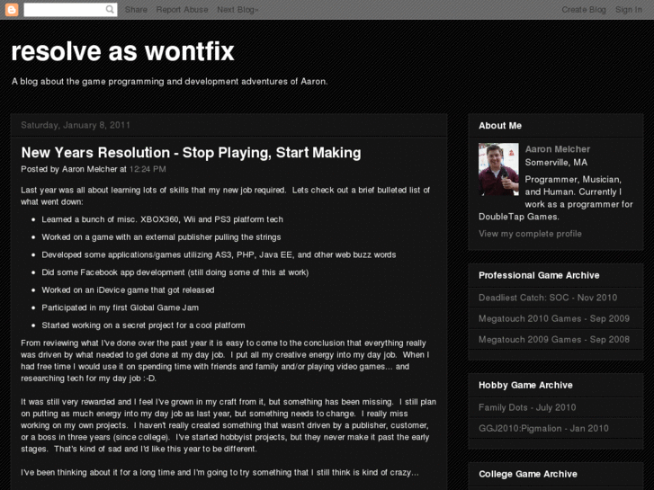Screen dimensions: 654x490
Task: Click the 'Professional Game Archive' heading
Action: [539, 275]
